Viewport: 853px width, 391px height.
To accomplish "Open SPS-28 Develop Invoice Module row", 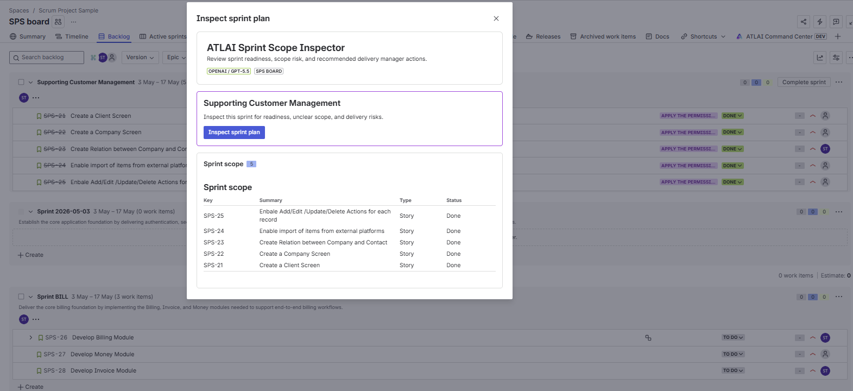I will 429,371.
